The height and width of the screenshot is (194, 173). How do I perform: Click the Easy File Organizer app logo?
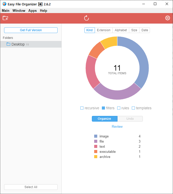(x=4, y=4)
